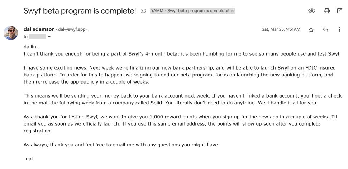The height and width of the screenshot is (169, 348).
Task: Print this email with the printer icon
Action: coord(326,11)
